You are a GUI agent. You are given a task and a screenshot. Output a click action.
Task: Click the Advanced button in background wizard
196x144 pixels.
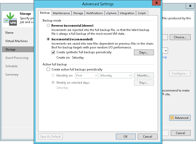click(x=180, y=118)
